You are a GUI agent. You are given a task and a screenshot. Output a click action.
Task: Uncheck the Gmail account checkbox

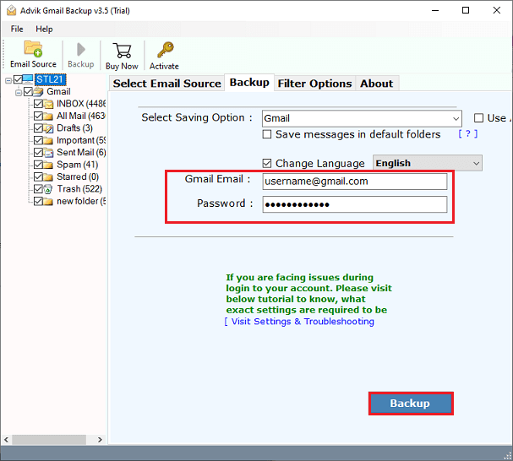coord(28,91)
